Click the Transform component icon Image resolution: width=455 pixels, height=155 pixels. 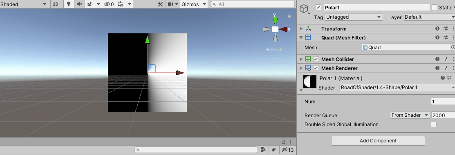[x=308, y=28]
